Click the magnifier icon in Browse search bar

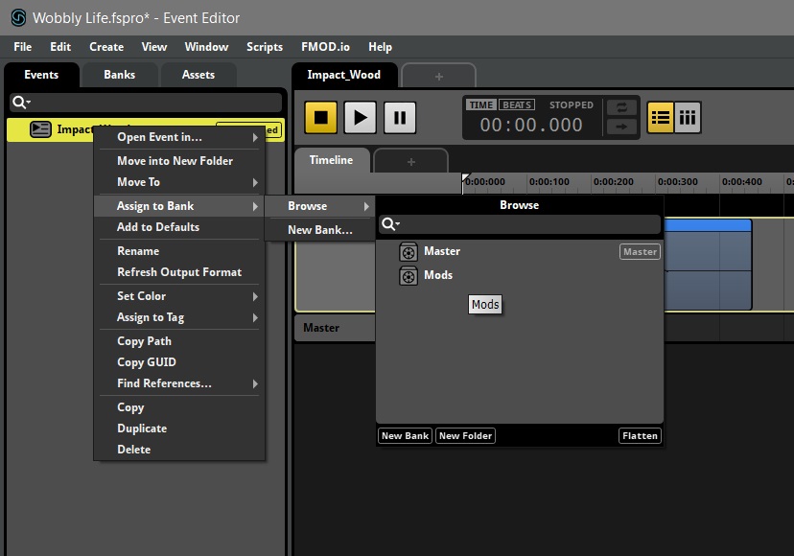(389, 223)
